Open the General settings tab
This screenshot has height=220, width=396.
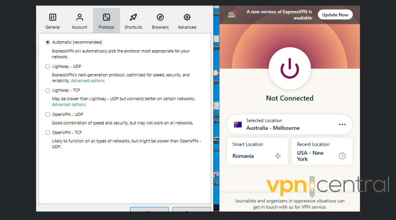coord(52,21)
